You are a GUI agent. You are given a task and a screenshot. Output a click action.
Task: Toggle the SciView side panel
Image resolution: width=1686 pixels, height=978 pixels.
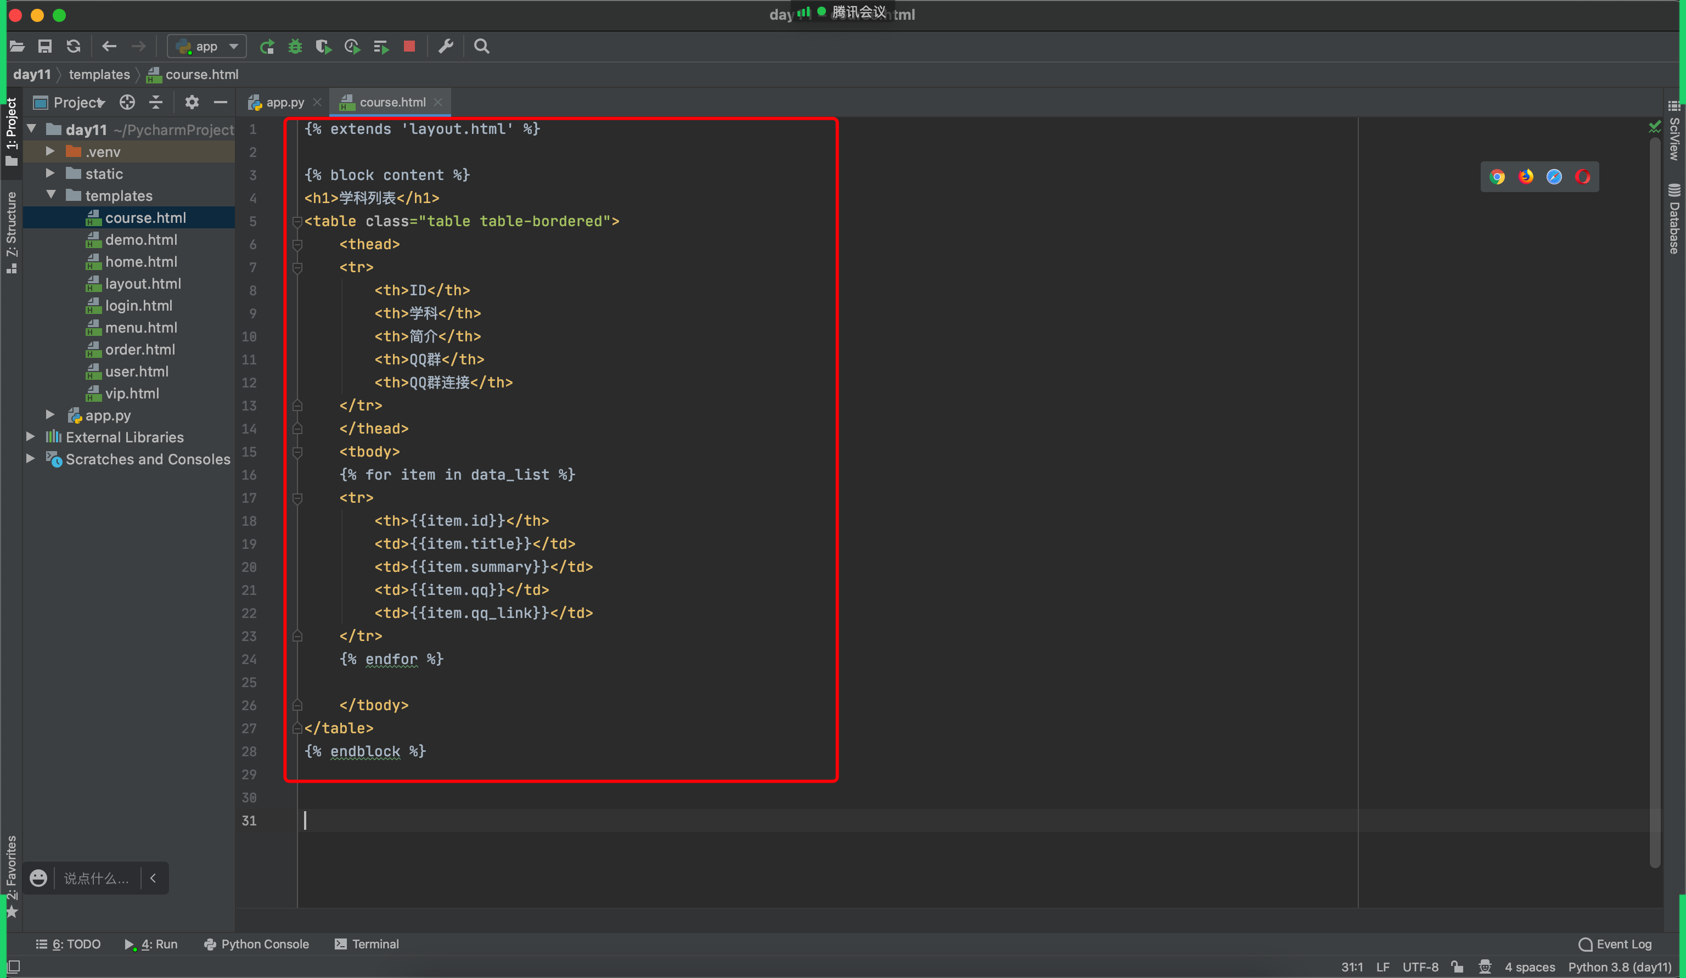(x=1674, y=131)
